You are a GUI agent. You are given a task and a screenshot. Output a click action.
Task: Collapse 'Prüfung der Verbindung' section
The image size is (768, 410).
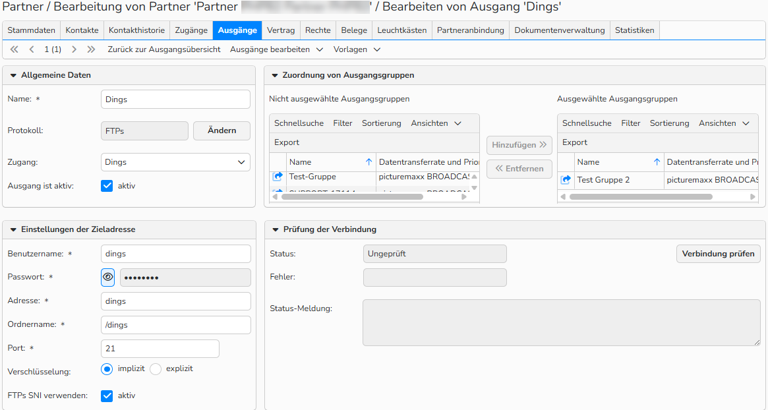click(276, 230)
